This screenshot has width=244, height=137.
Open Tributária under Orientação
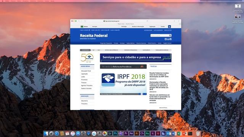click(x=84, y=104)
